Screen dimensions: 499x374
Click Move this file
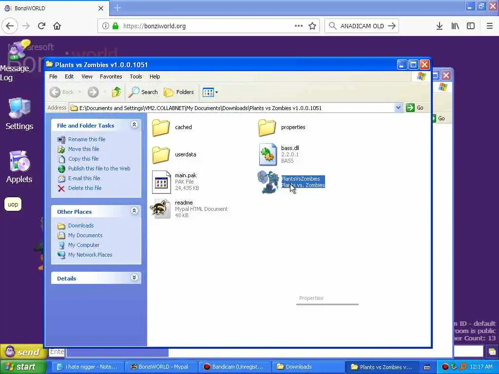tap(83, 149)
